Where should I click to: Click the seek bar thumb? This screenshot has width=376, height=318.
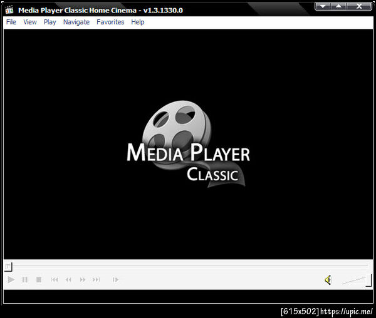pos(8,267)
